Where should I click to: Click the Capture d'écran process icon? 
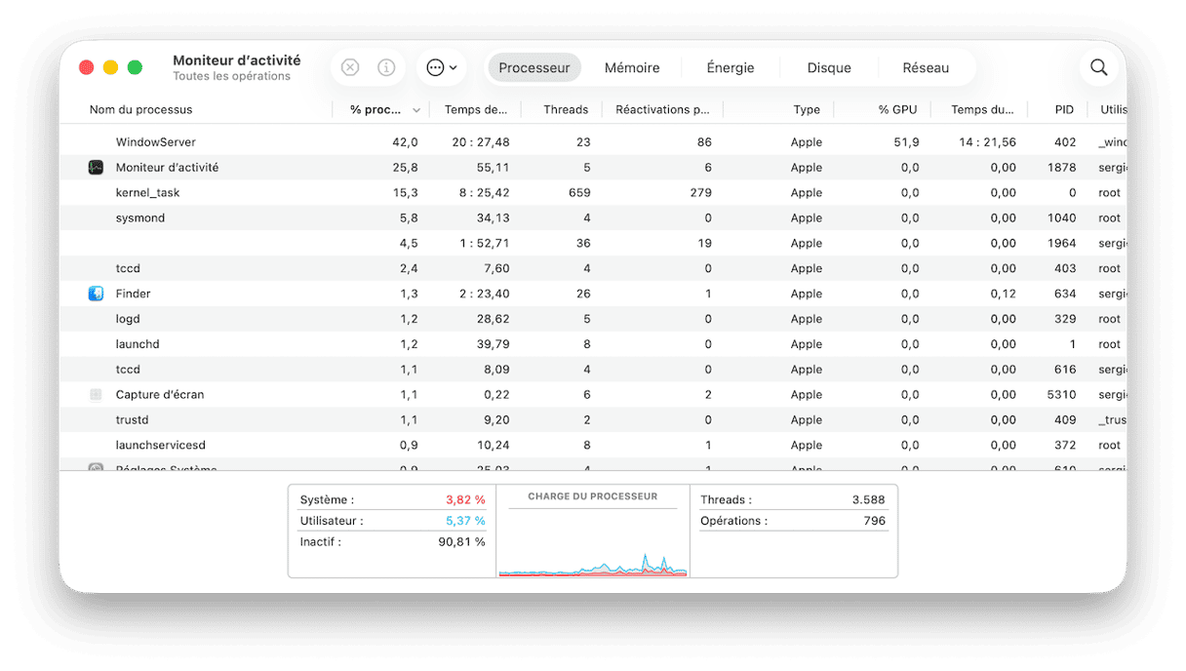click(96, 395)
